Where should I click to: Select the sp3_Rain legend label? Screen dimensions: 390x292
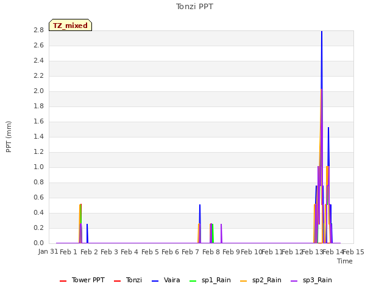tap(317, 280)
